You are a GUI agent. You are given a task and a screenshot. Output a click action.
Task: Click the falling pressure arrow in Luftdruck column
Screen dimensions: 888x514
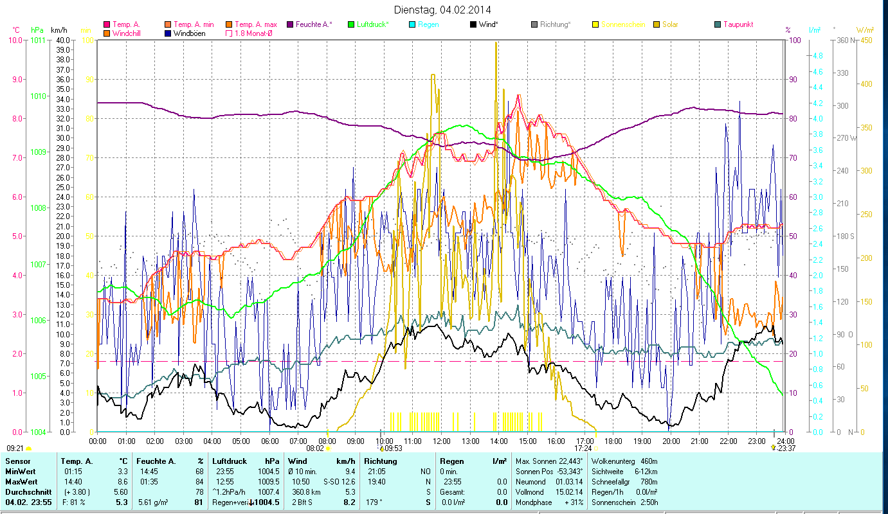[251, 502]
